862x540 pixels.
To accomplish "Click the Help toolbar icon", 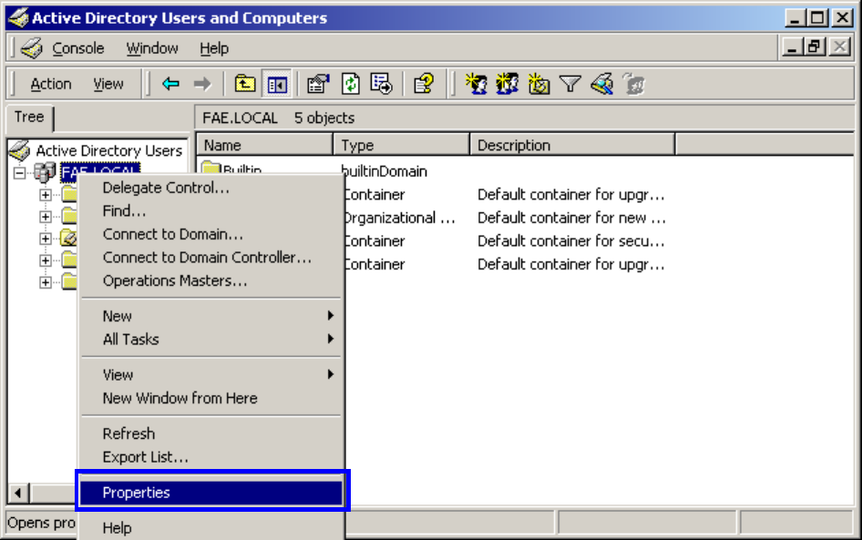I will click(424, 84).
